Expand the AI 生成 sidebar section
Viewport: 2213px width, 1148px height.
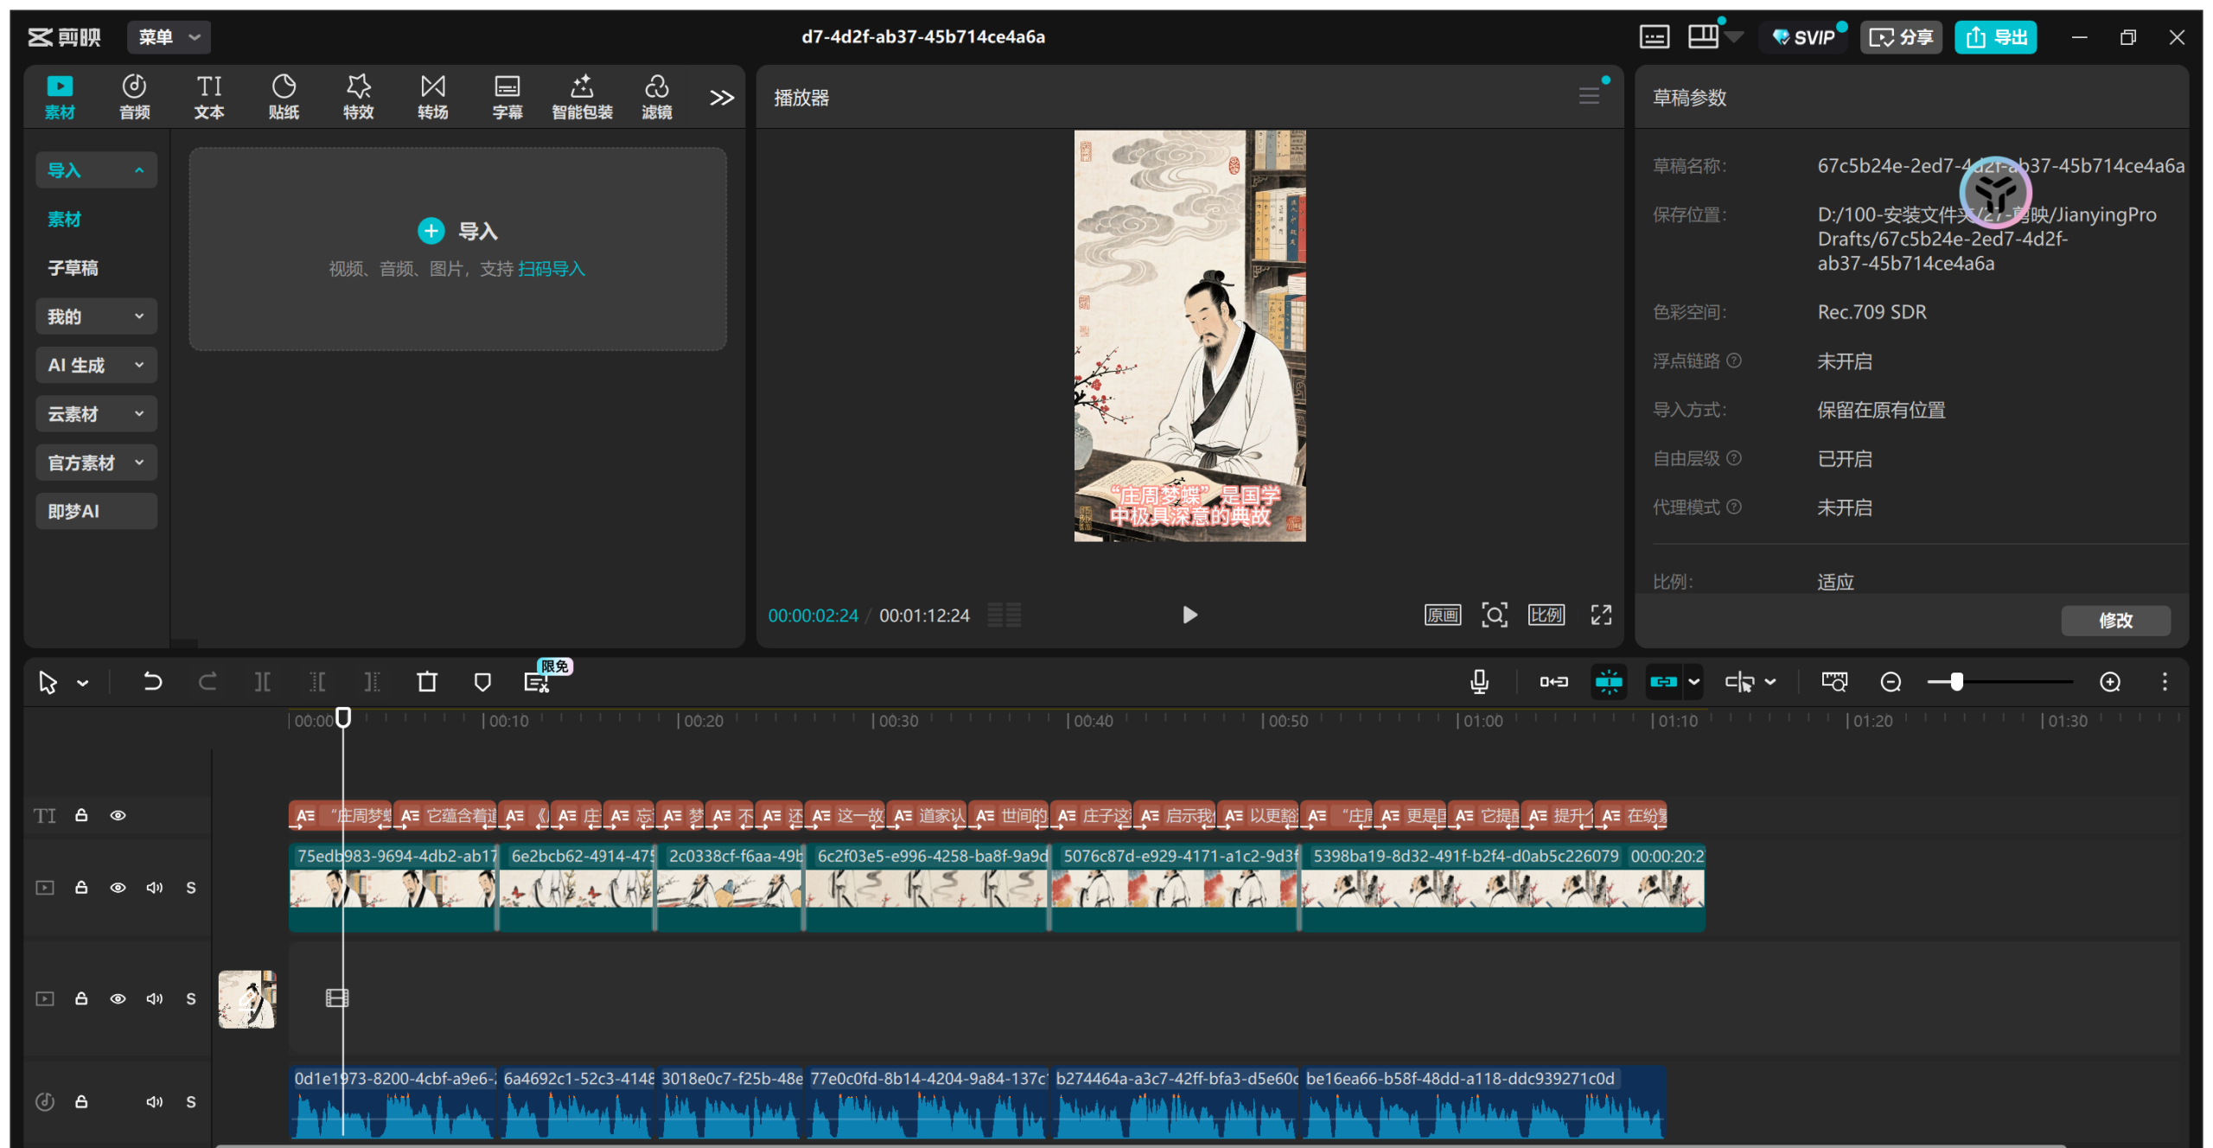tap(96, 365)
